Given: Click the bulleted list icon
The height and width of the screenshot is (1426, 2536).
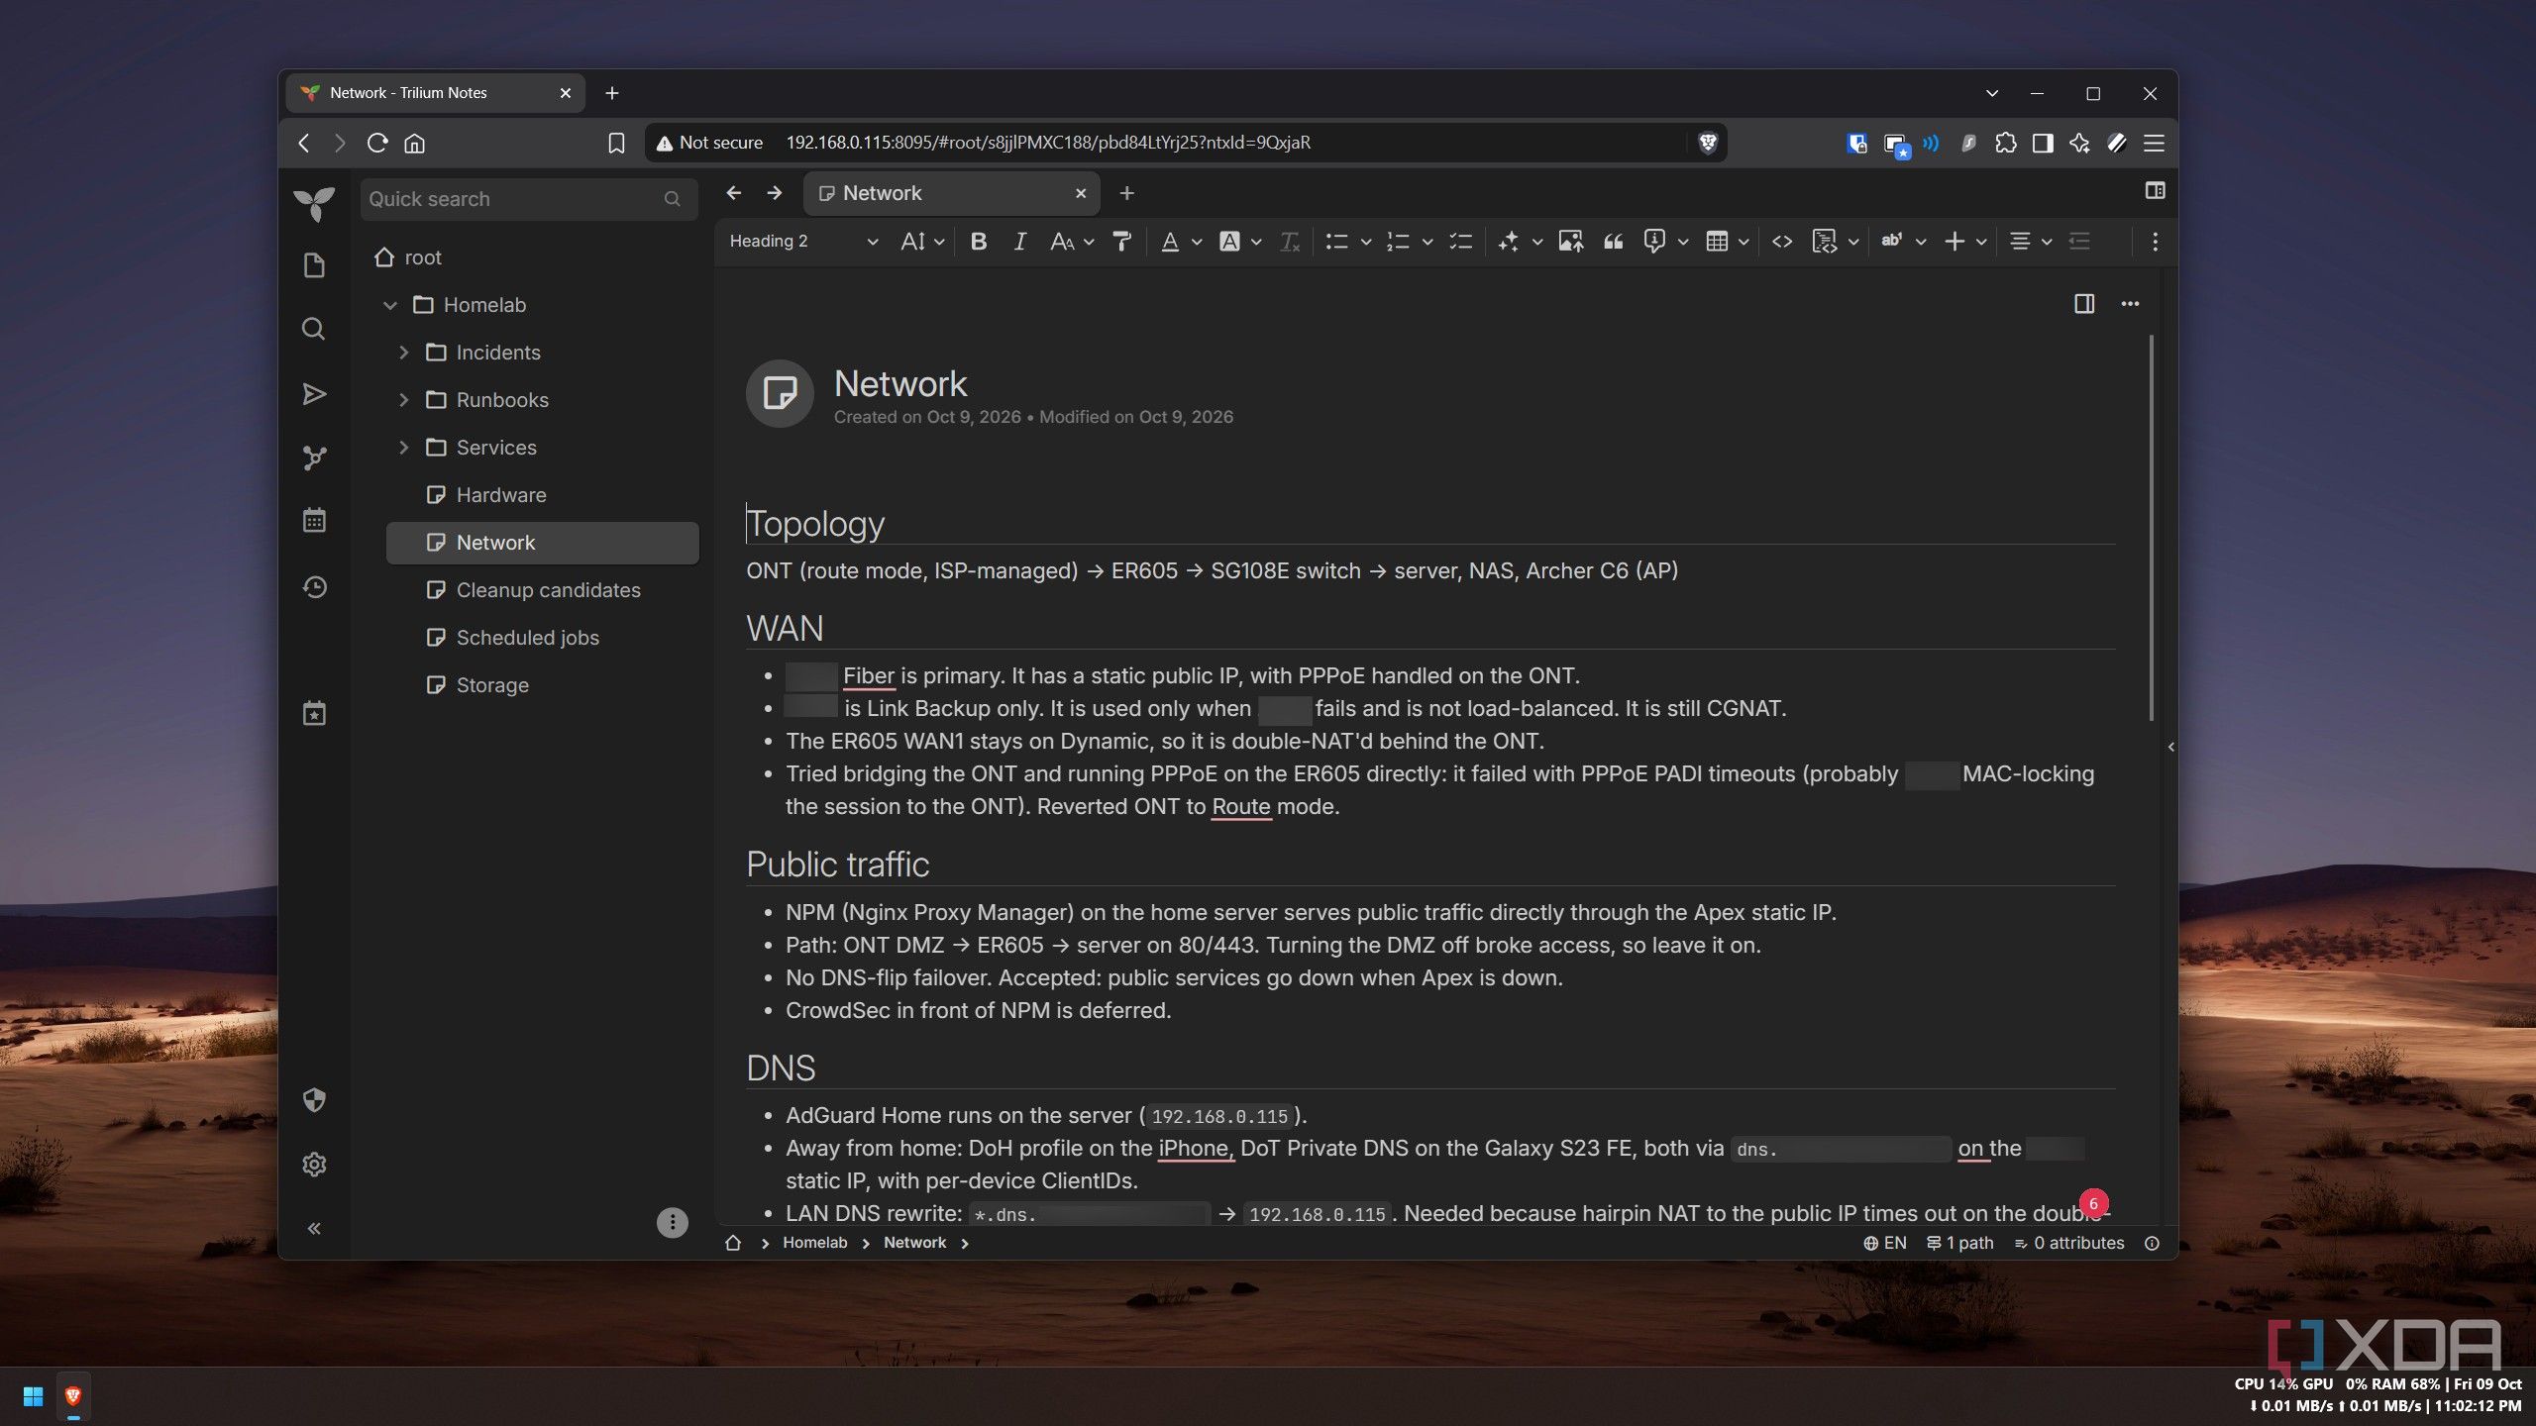Looking at the screenshot, I should pyautogui.click(x=1336, y=242).
